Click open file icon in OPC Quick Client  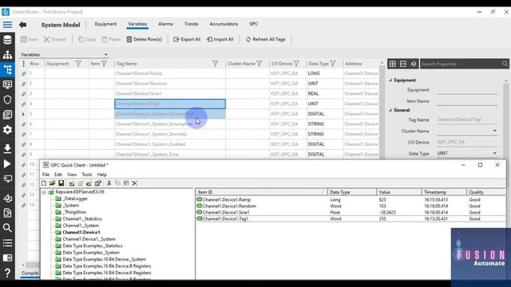(x=52, y=183)
